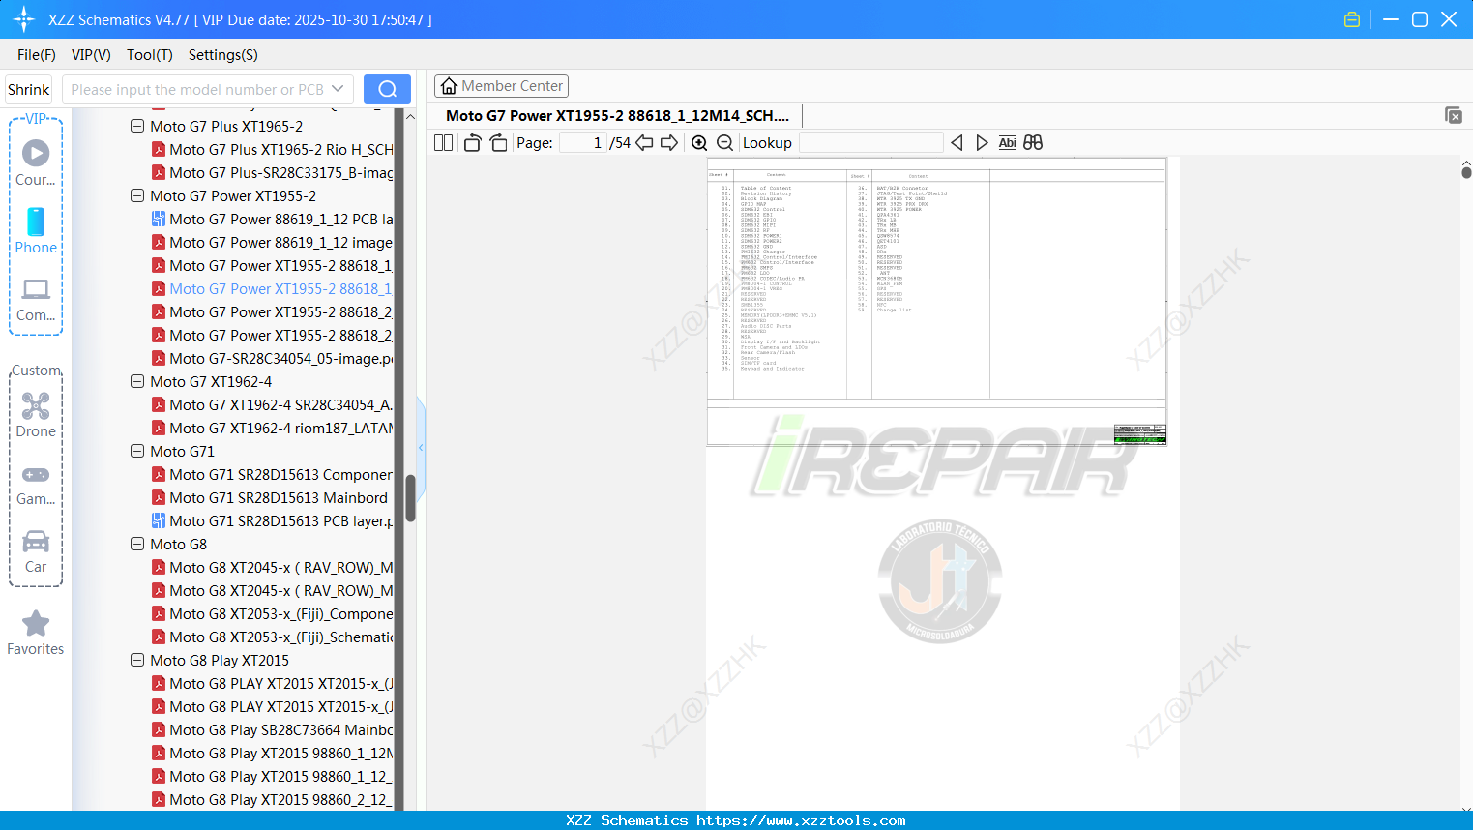Screen dimensions: 1473x830
Task: Zoom out of the schematic
Action: pyautogui.click(x=724, y=143)
